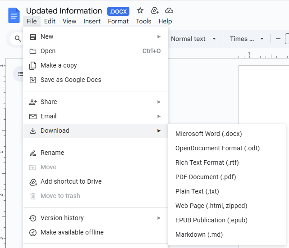Click the decrease font size minus icon
The height and width of the screenshot is (248, 289).
[x=278, y=39]
